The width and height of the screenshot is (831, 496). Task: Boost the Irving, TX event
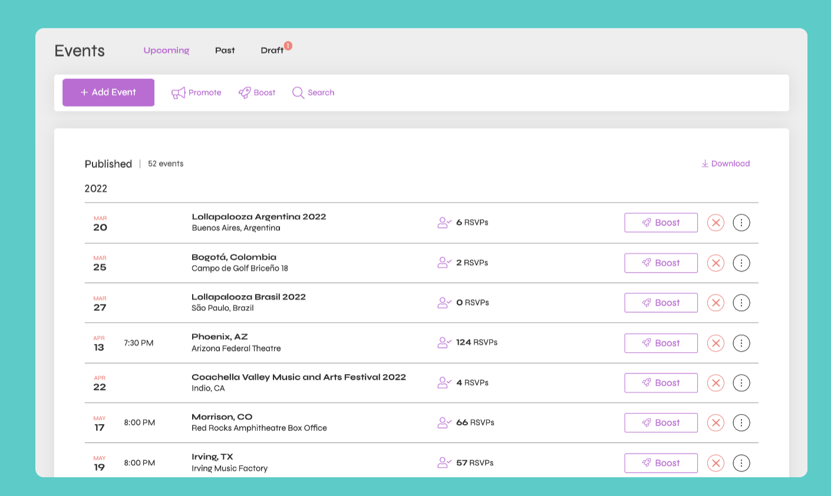click(x=661, y=463)
